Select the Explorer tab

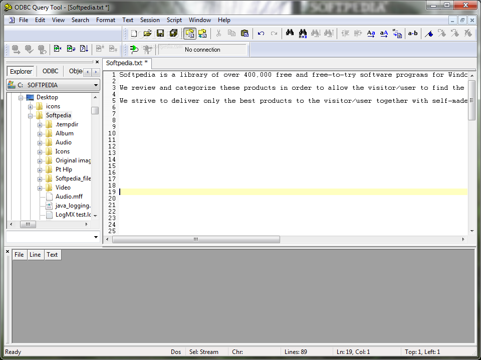(x=21, y=71)
